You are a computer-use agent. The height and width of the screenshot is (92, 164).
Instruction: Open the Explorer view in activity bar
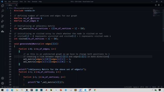3,6
